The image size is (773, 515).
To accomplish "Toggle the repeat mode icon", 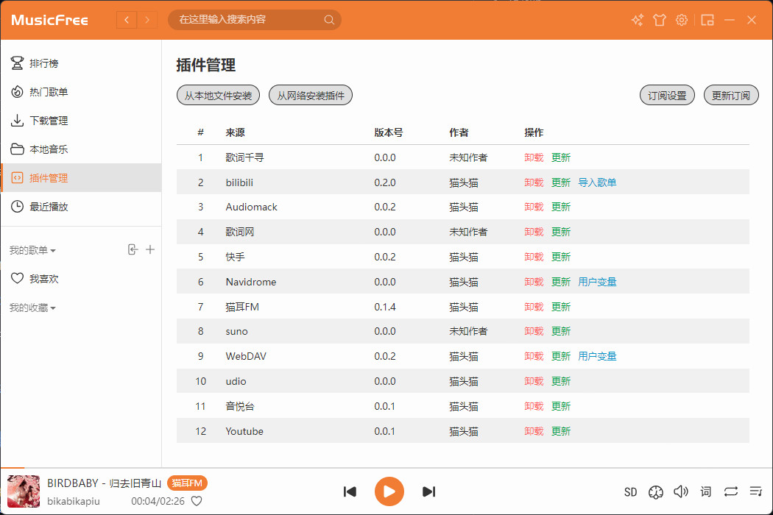I will (730, 491).
